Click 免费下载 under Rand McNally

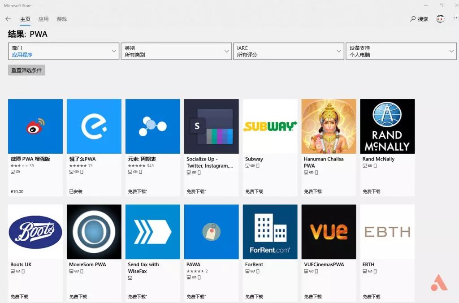click(372, 191)
